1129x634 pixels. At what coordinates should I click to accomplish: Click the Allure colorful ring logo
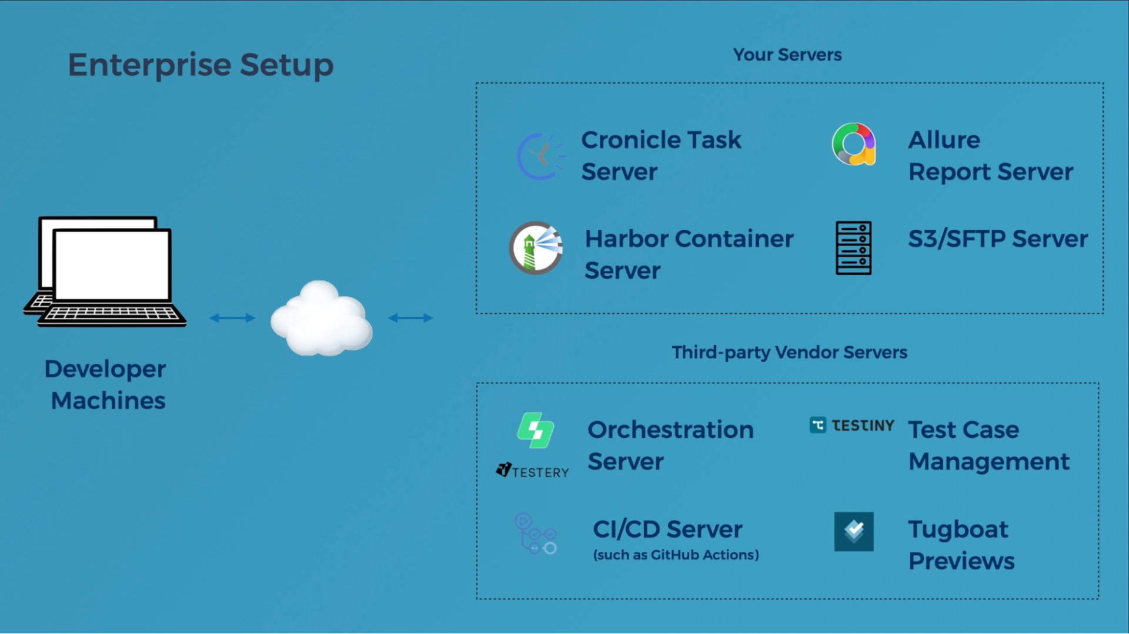854,144
